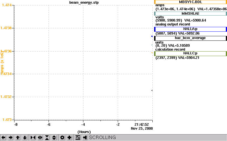Click the -8 hour x-axis label
The image size is (227, 141).
16,125
